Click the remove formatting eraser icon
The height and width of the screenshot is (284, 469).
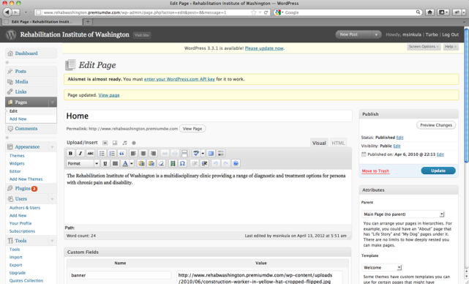point(161,163)
